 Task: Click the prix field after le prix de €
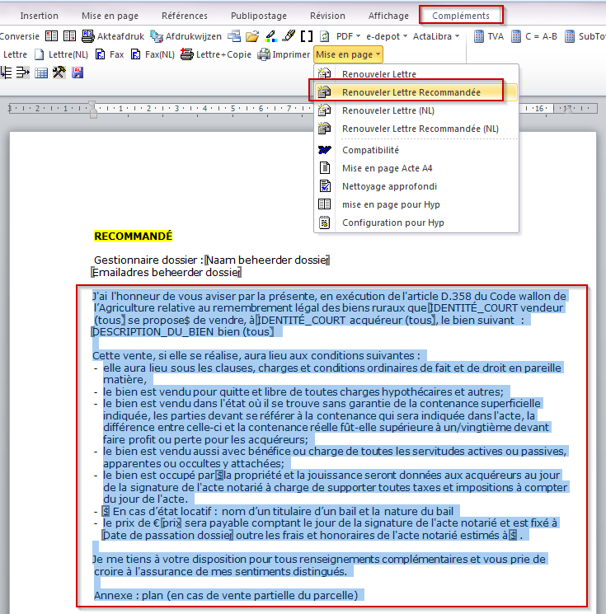coord(171,523)
